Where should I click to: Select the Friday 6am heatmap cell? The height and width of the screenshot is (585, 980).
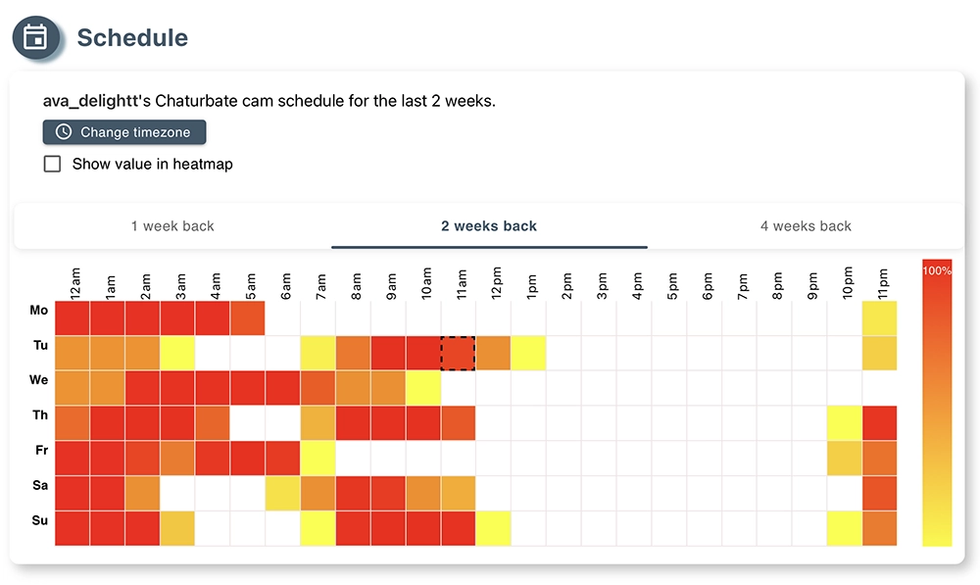tap(282, 459)
